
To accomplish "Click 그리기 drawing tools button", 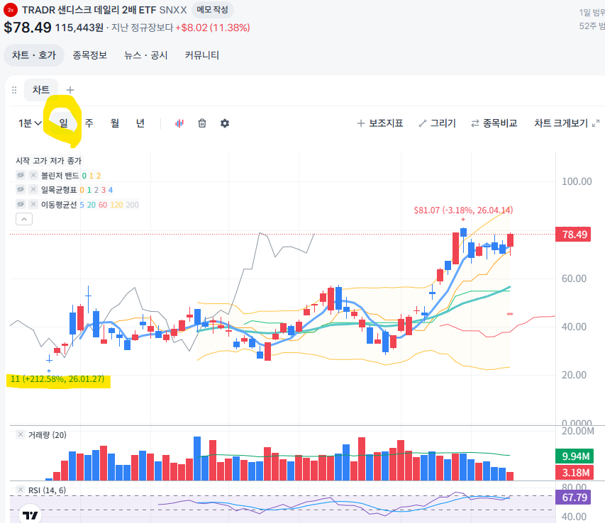I will click(x=437, y=123).
